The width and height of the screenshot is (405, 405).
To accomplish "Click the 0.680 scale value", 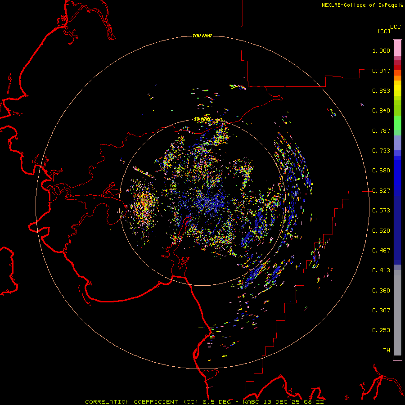I will [381, 171].
